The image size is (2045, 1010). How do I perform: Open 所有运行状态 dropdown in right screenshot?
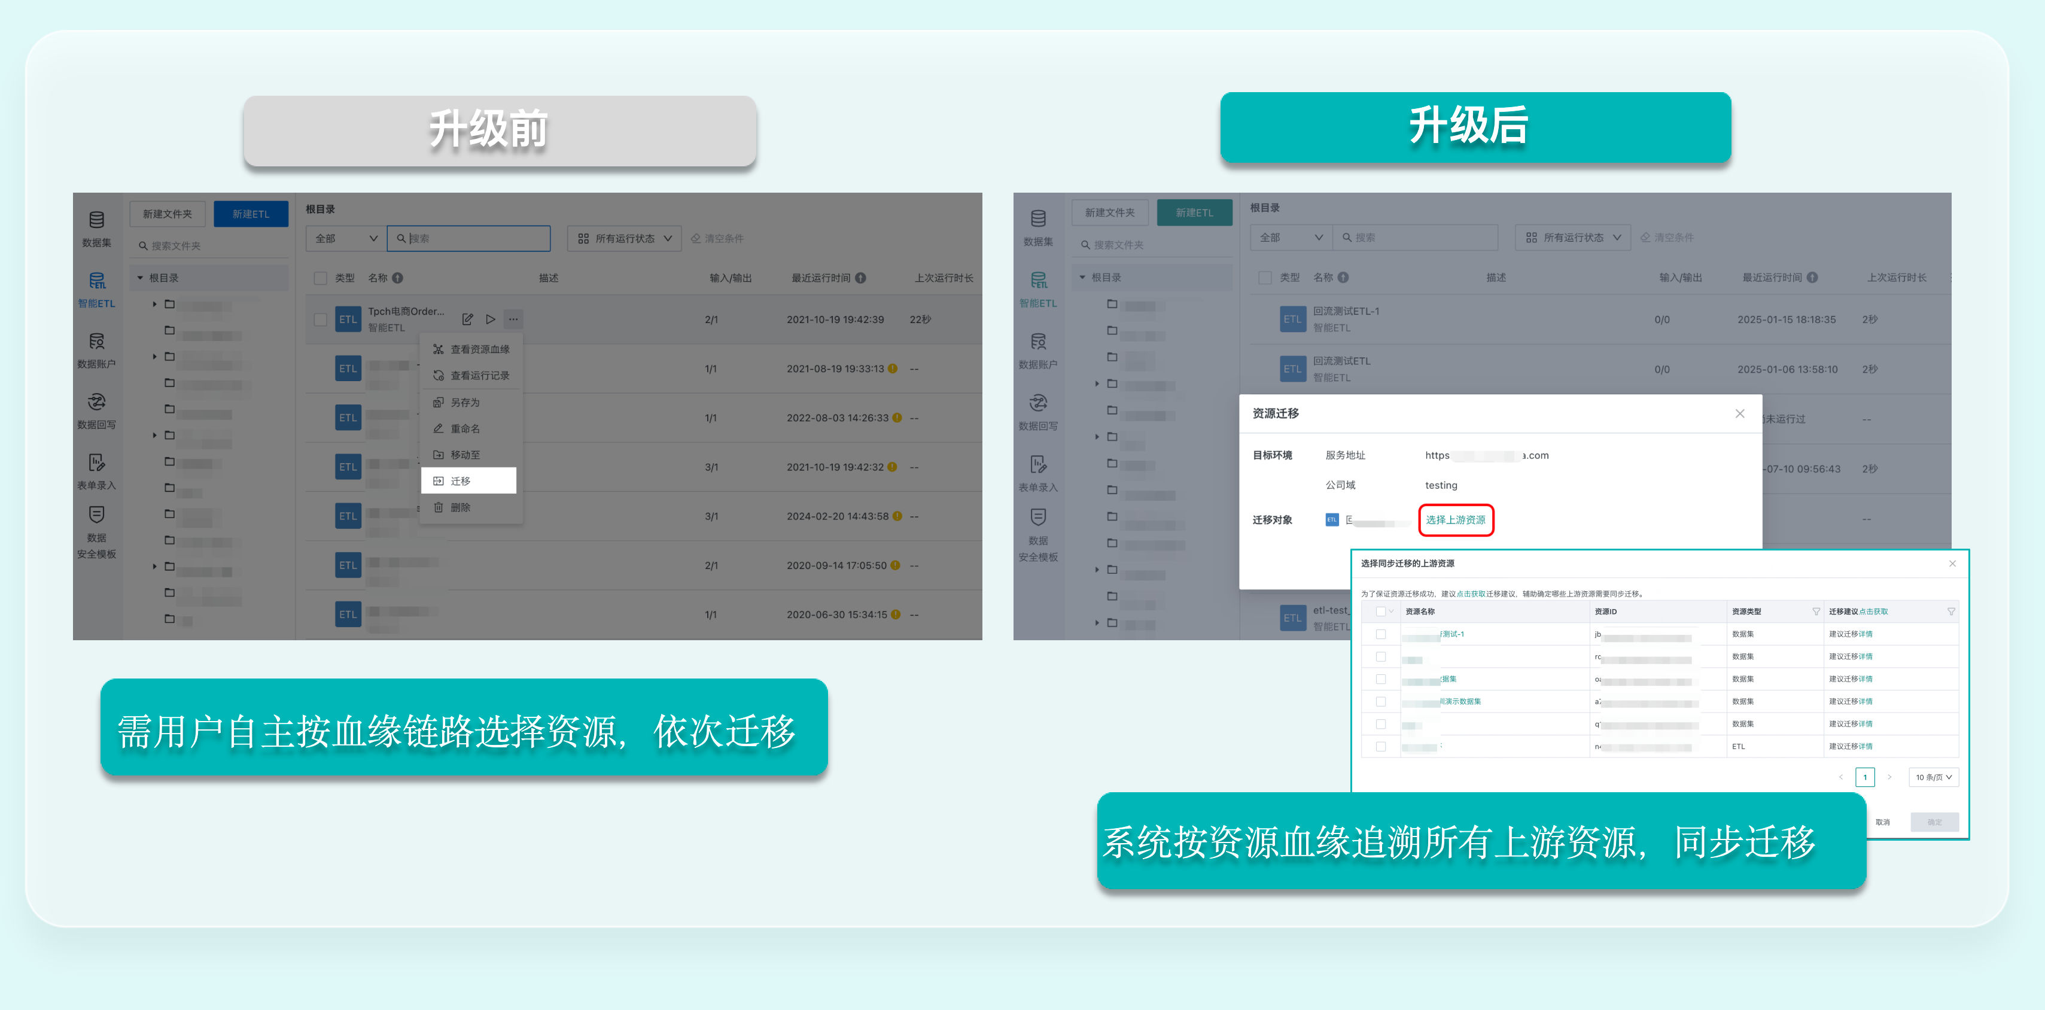point(1574,238)
